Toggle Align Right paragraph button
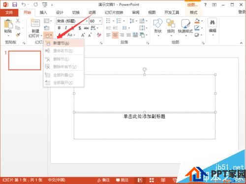This screenshot has width=246, height=184. click(122, 35)
